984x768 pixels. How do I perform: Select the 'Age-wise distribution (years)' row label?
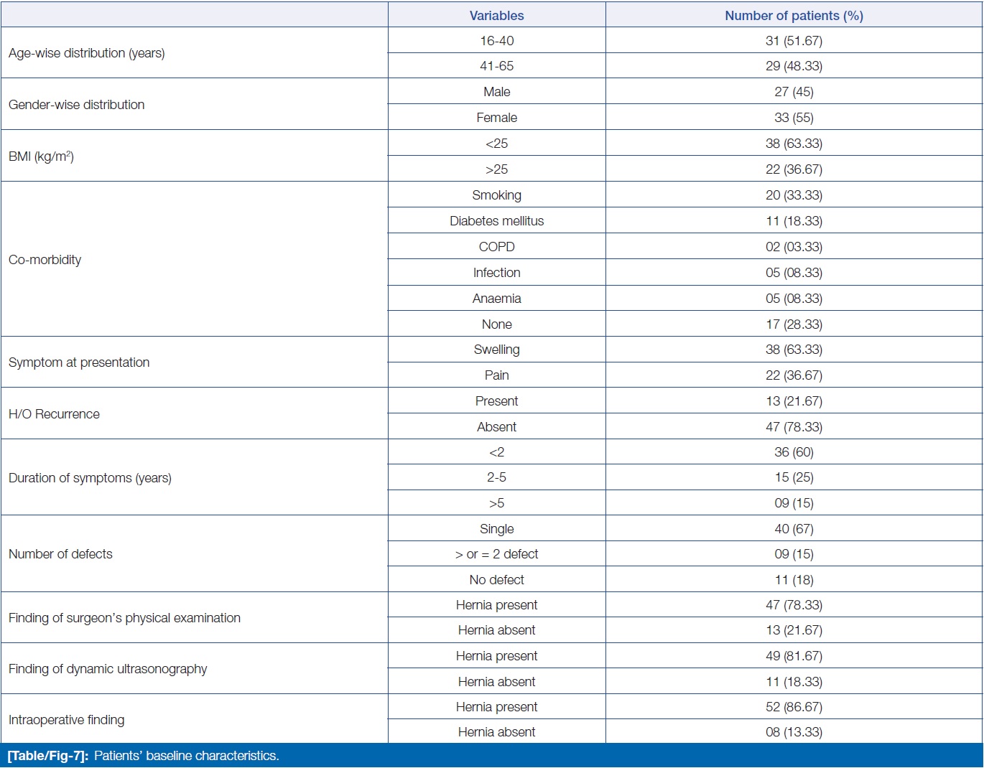coord(87,53)
